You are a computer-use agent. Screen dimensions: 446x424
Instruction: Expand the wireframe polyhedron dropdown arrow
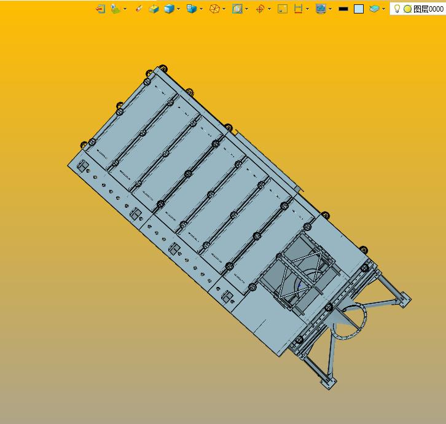click(224, 9)
